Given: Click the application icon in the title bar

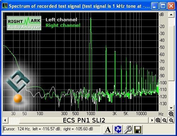Looking at the screenshot, I should pyautogui.click(x=5, y=6).
